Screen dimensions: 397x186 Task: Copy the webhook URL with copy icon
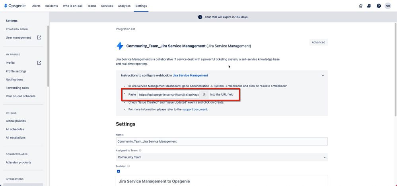(x=204, y=94)
